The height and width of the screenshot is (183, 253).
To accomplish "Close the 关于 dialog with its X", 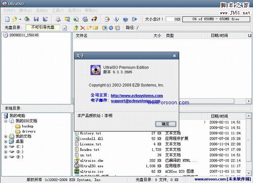I will point(175,56).
